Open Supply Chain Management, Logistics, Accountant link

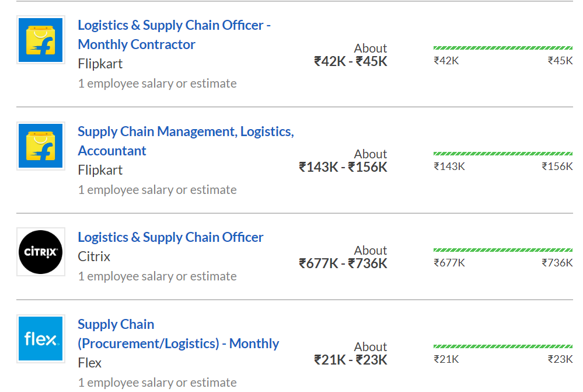(x=186, y=141)
